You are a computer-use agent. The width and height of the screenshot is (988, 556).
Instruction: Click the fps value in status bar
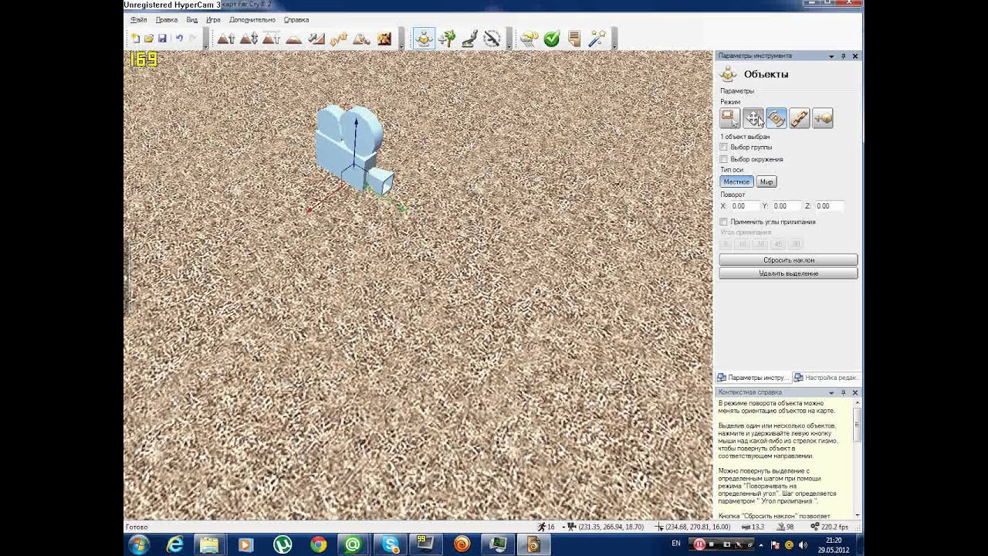(x=834, y=527)
